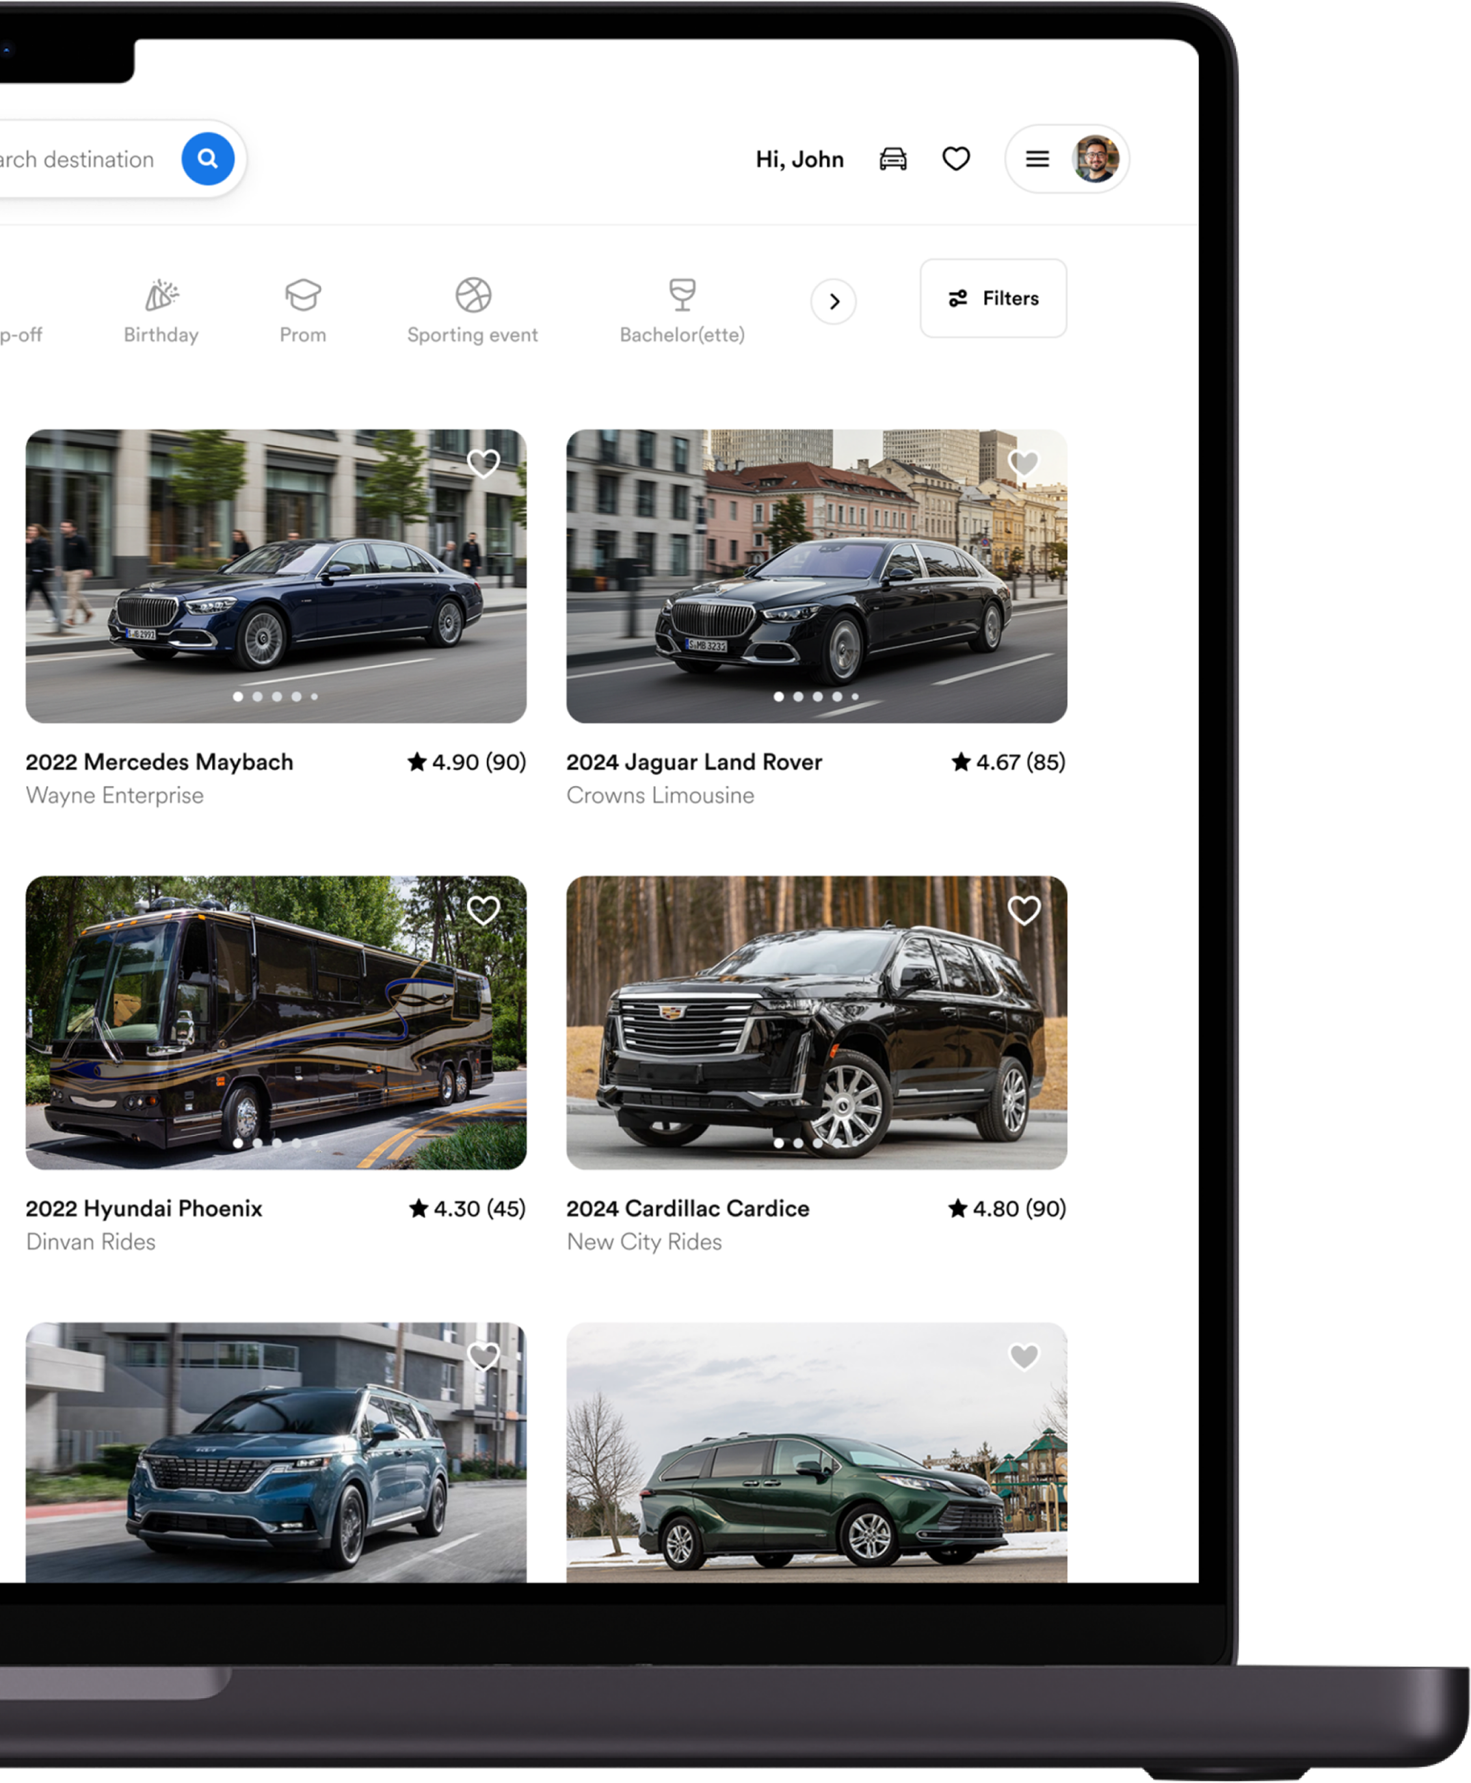Click the partially visible p-off category tab

21,335
